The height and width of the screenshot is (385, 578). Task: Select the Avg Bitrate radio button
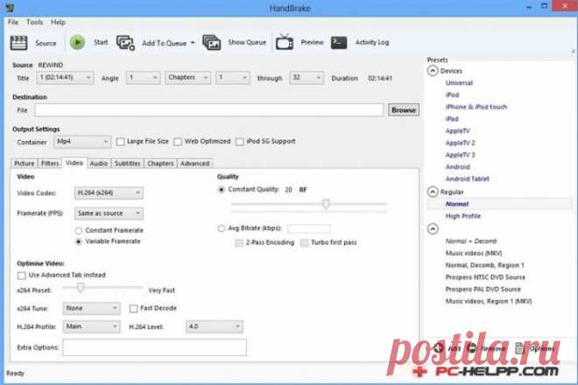pos(222,228)
